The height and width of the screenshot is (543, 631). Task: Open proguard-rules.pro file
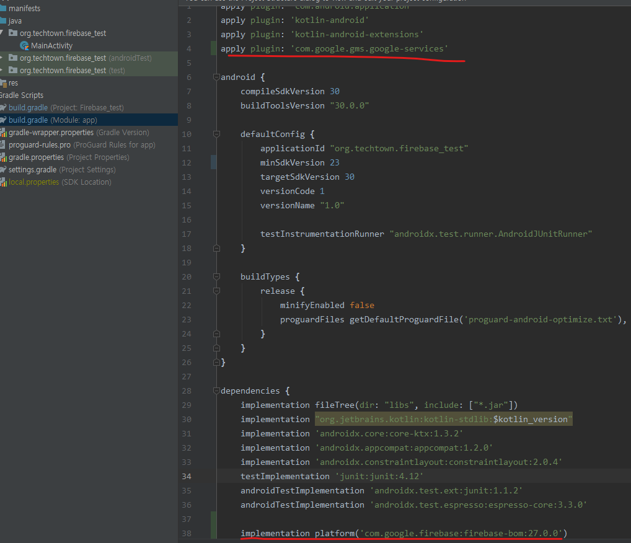point(82,145)
